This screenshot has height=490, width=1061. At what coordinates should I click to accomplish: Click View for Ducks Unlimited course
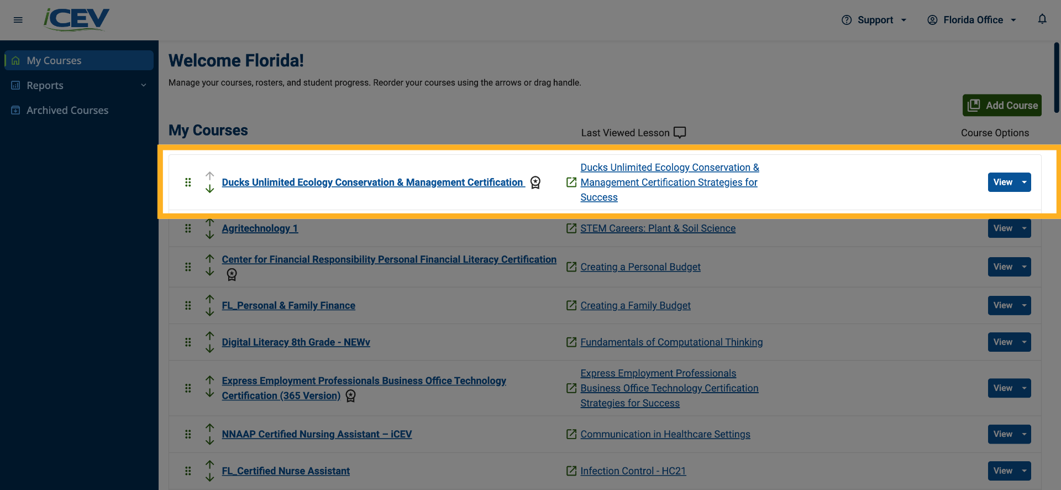pos(1003,183)
